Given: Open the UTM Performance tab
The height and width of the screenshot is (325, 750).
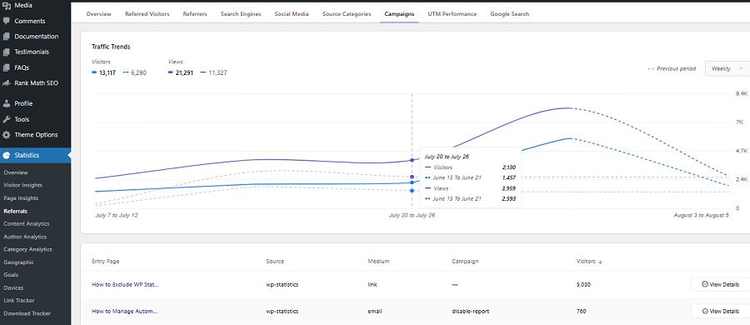Looking at the screenshot, I should [x=452, y=14].
